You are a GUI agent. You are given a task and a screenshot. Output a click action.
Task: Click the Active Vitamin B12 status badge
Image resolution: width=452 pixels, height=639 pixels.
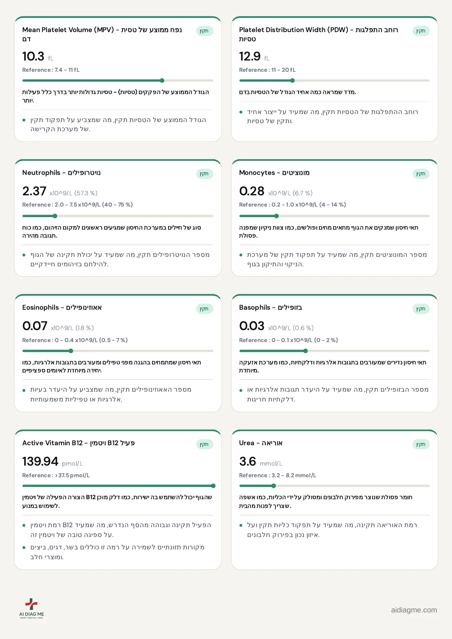point(204,444)
